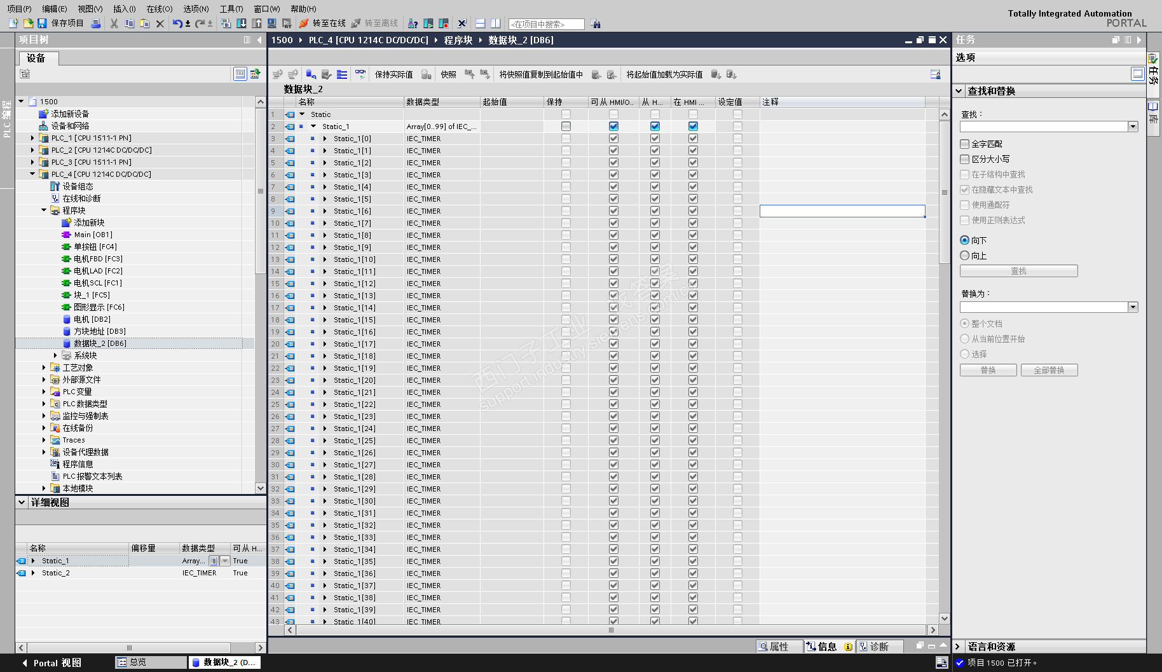Select the 向下 radio button
Viewport: 1162px width, 672px height.
[965, 240]
